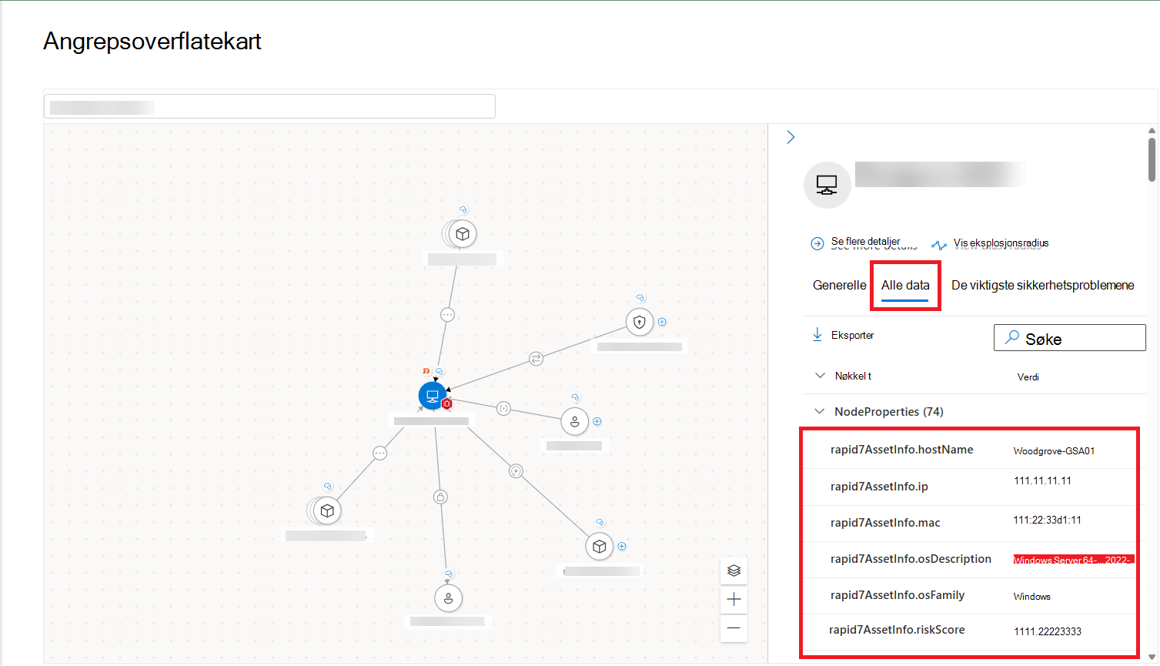Select the blue computer node in the map
The width and height of the screenshot is (1160, 666).
coord(433,397)
